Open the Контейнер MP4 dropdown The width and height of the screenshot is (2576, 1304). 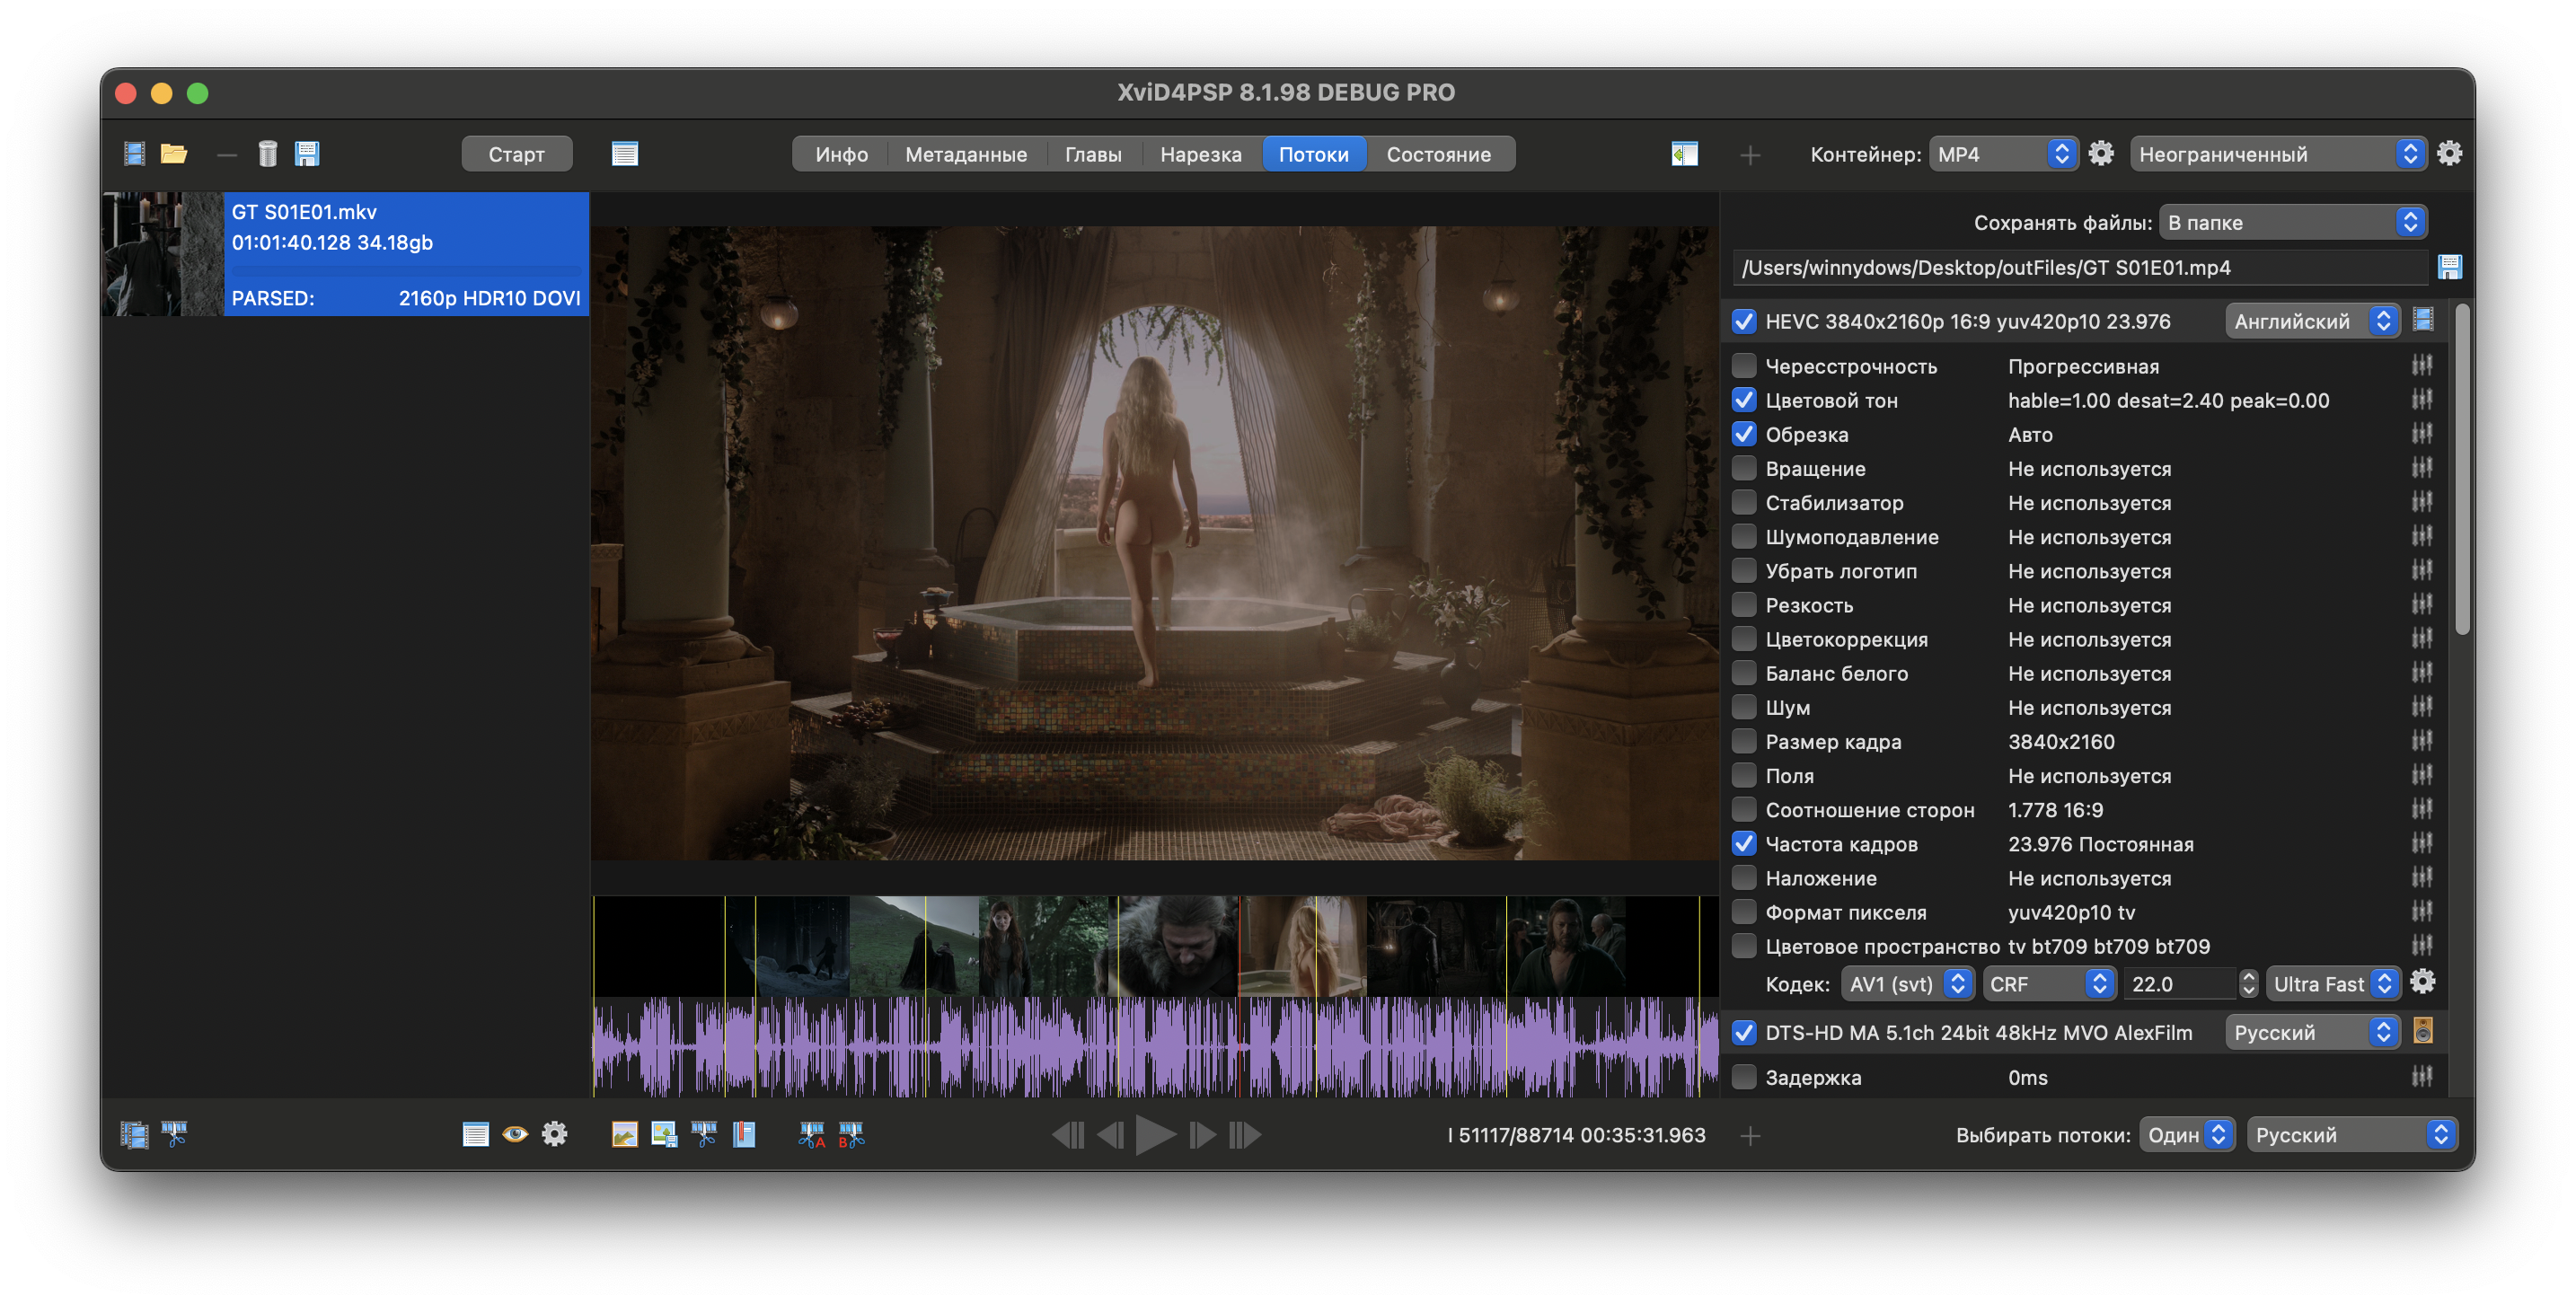point(2003,154)
